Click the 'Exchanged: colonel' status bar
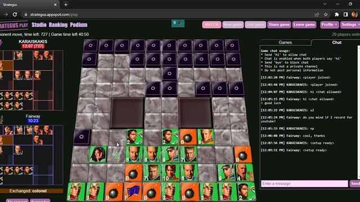Viewport: 360px width, 202px height. (31, 191)
